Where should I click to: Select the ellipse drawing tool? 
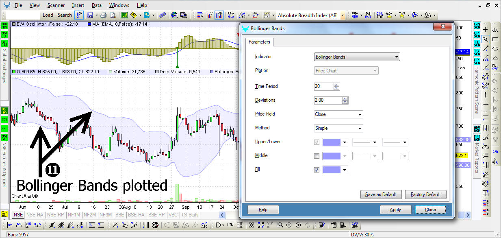495,48
